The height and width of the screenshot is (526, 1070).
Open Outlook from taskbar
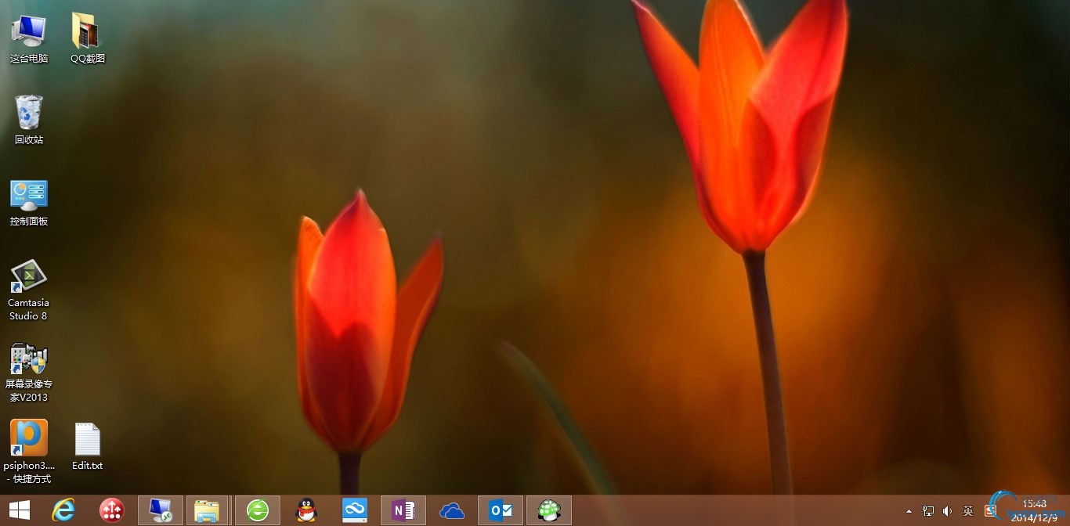tap(501, 511)
